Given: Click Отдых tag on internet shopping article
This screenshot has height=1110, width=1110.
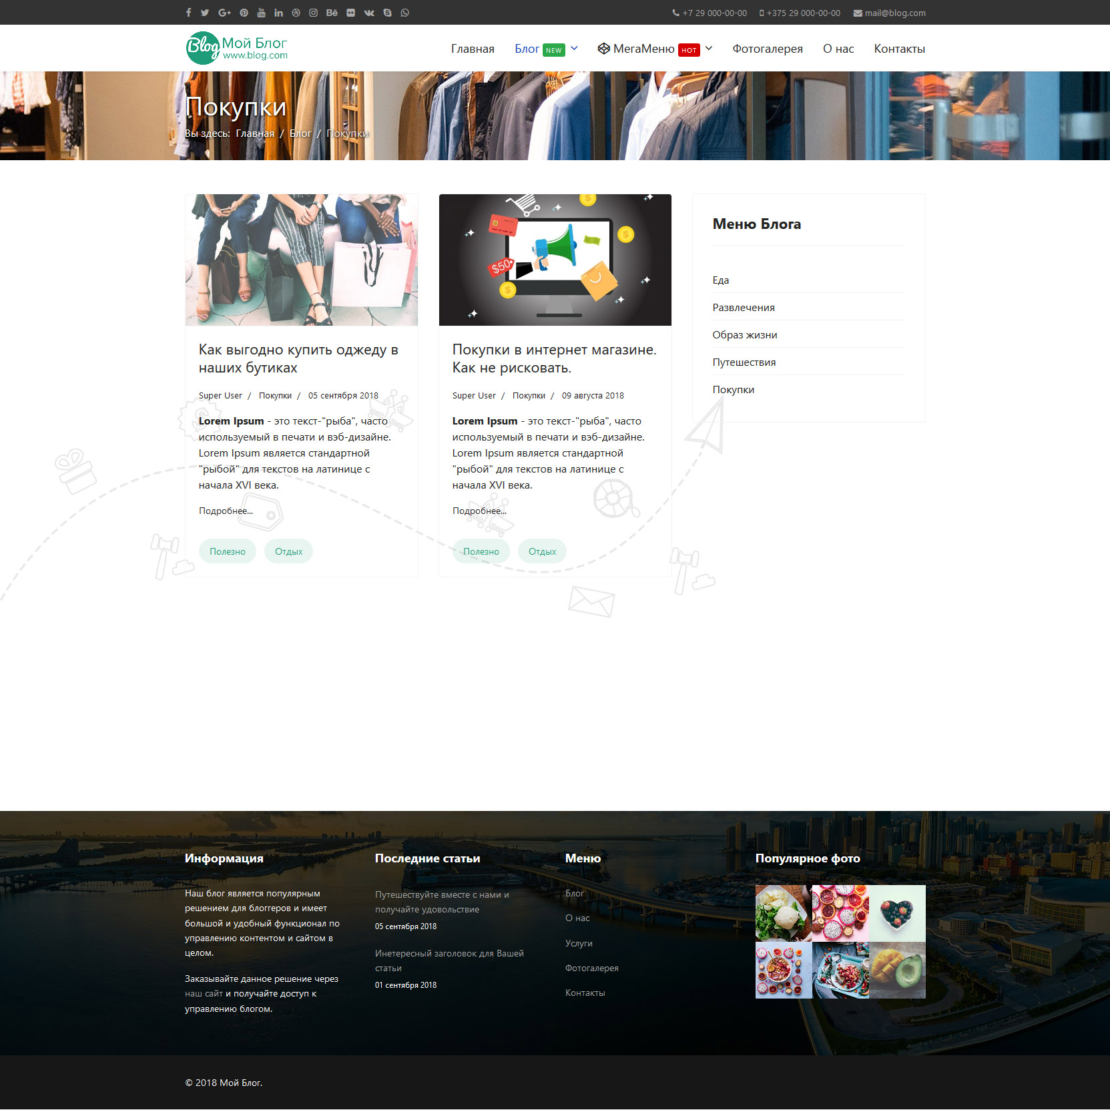Looking at the screenshot, I should coord(542,551).
